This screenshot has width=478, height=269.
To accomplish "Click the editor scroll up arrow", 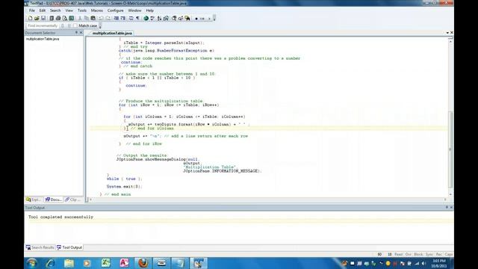I will 450,41.
